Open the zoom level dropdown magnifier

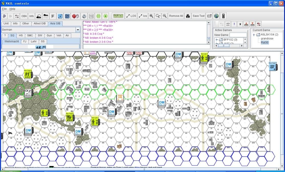[x=158, y=16]
